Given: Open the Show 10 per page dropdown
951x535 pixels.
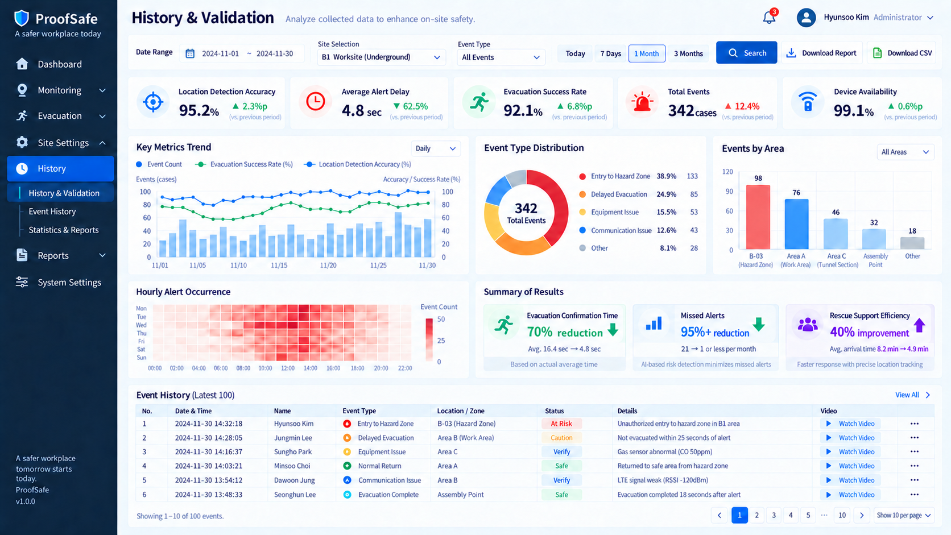Looking at the screenshot, I should click(x=904, y=515).
